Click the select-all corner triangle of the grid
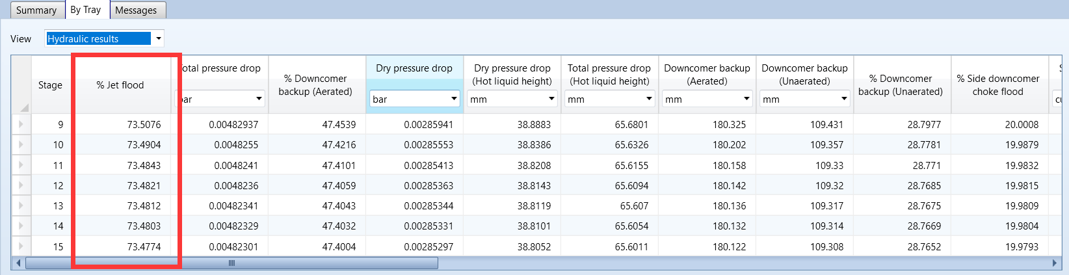1069x275 pixels. click(24, 107)
